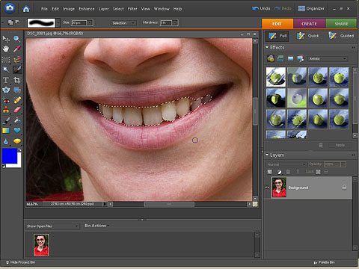Select the Red Eye Removal tool
This screenshot has height=269, width=359.
[x=6, y=100]
